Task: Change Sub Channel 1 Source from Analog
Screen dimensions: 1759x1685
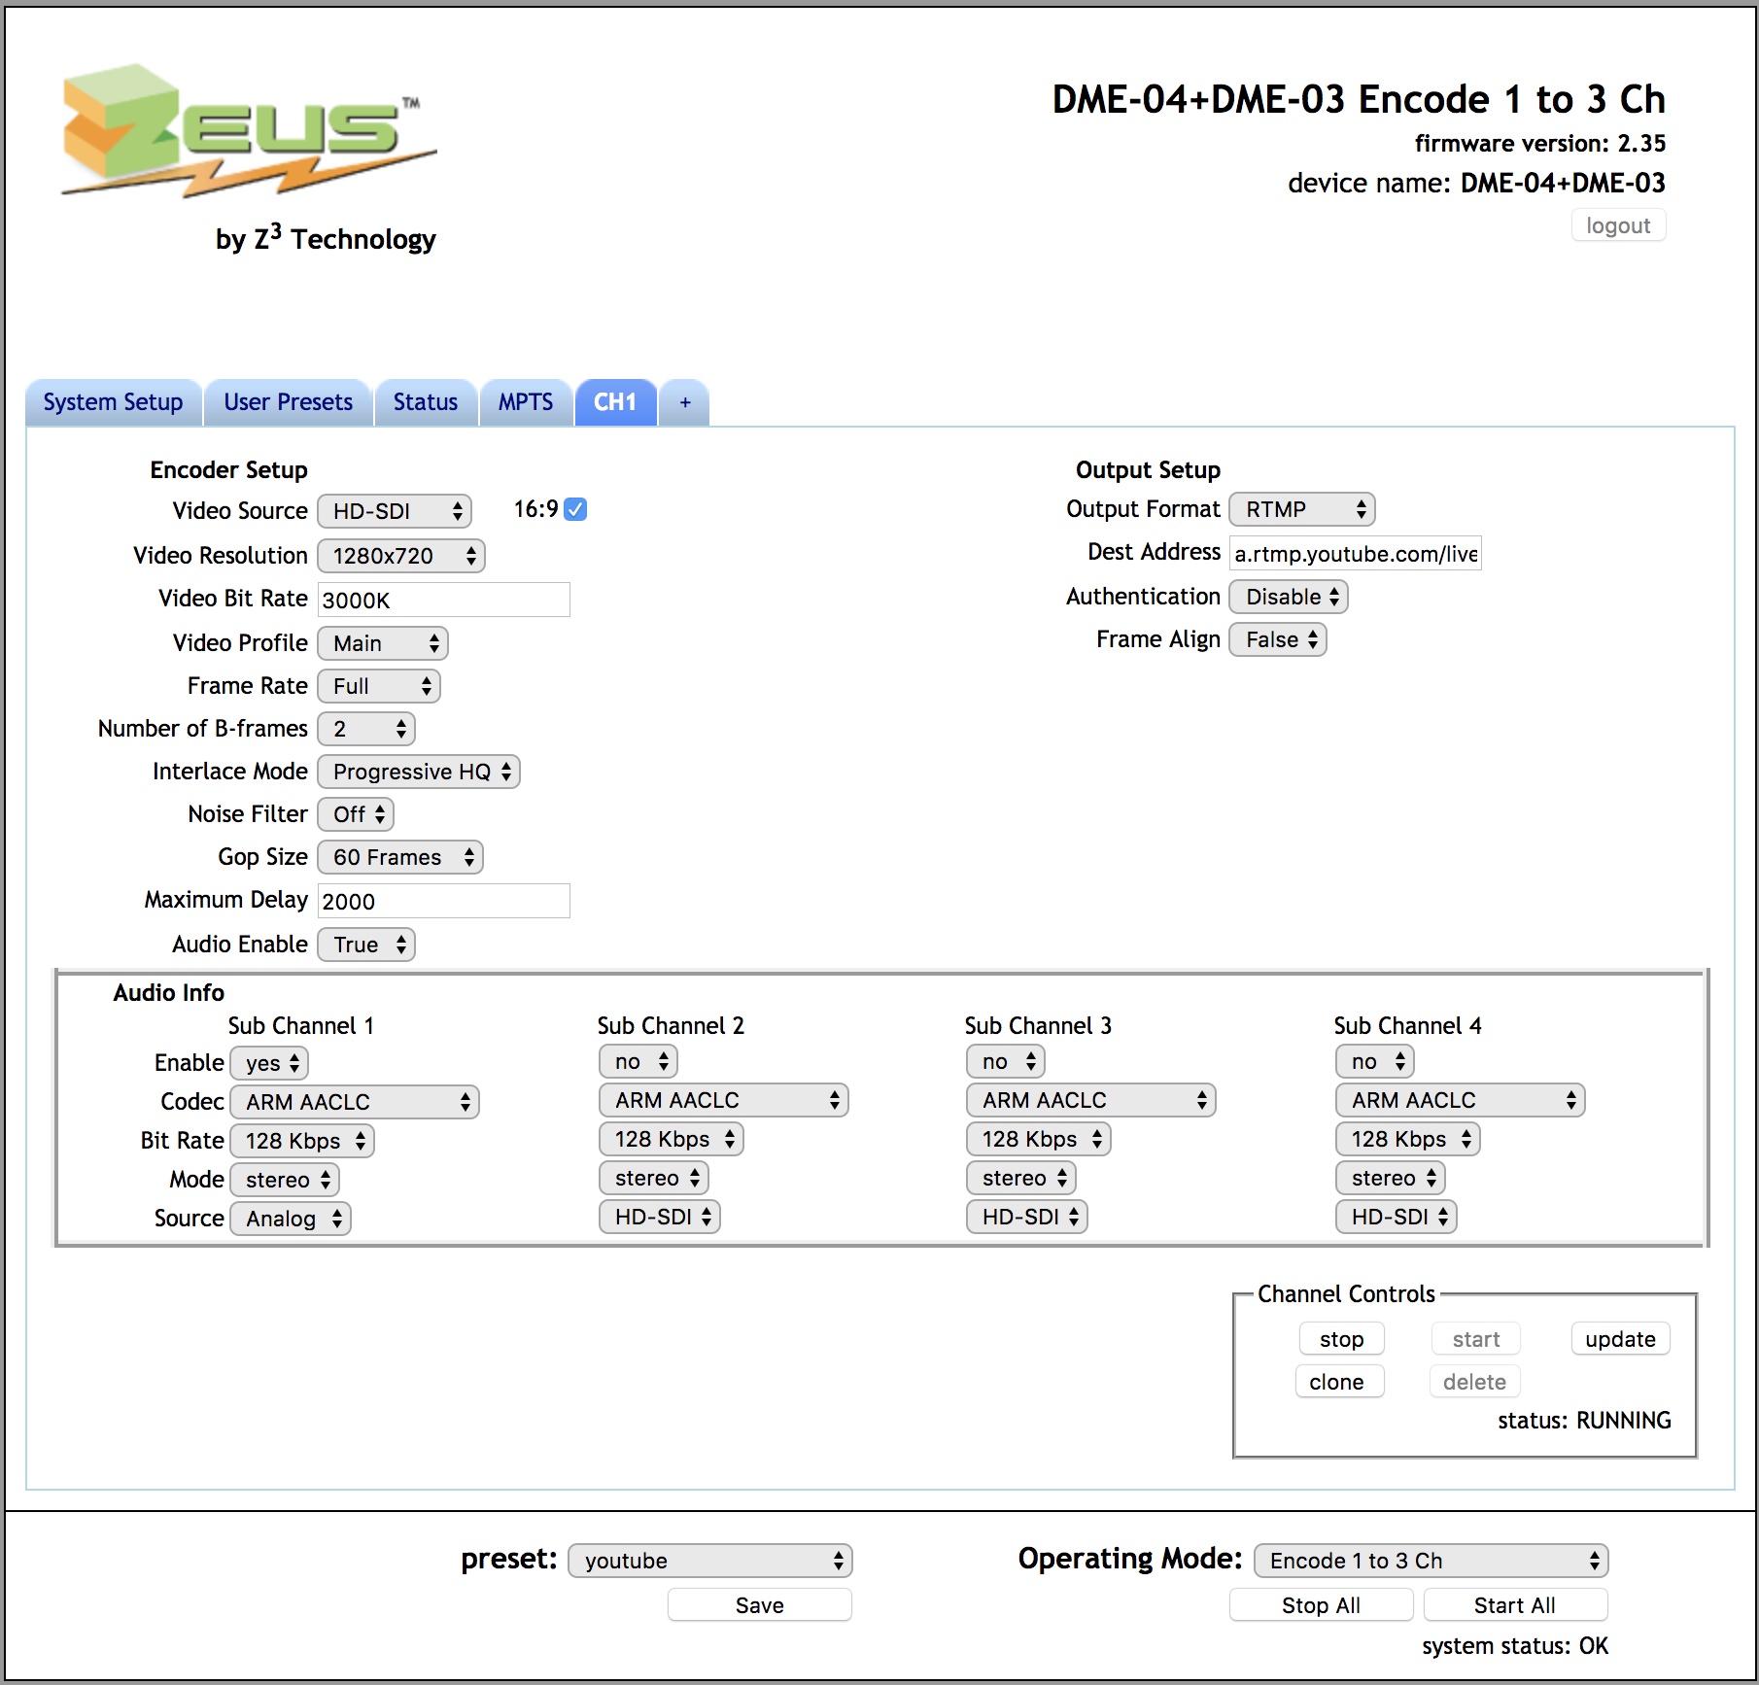Action: (x=291, y=1219)
